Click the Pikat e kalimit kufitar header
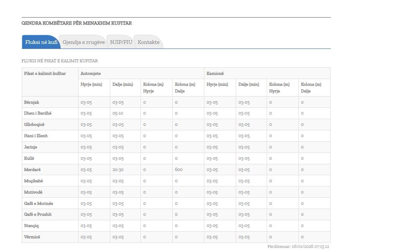This screenshot has width=397, height=250. point(45,74)
